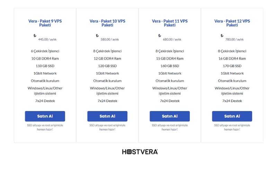Select Satın Al for Paket 12
The image size is (277, 173).
tap(232, 116)
